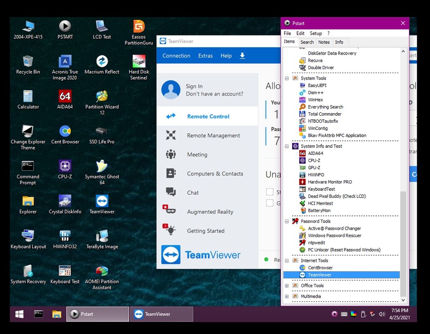Image resolution: width=430 pixels, height=334 pixels.
Task: Open Hard Disk Sentinel desktop icon
Action: [x=139, y=67]
